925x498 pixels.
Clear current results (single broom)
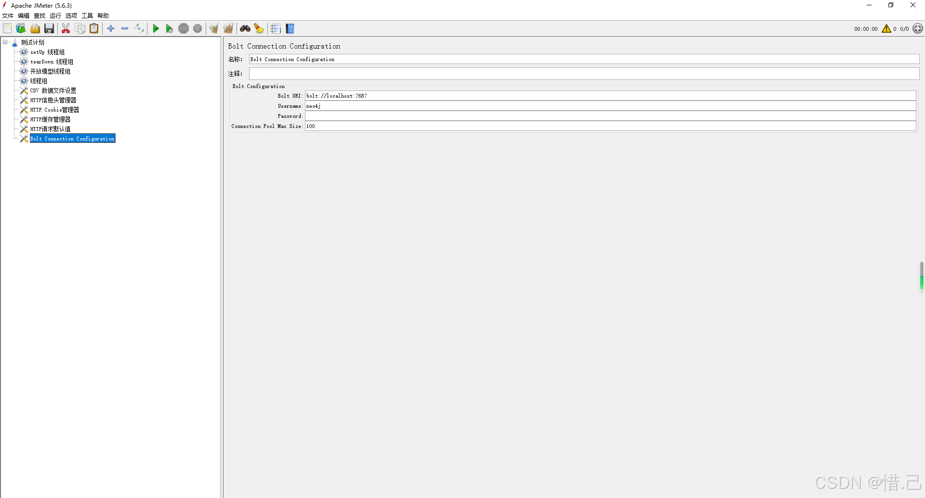pos(214,29)
